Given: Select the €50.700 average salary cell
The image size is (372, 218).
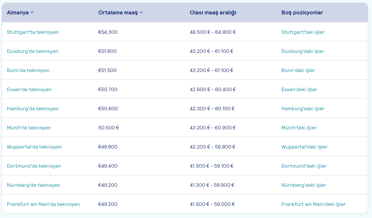Looking at the screenshot, I should 108,90.
